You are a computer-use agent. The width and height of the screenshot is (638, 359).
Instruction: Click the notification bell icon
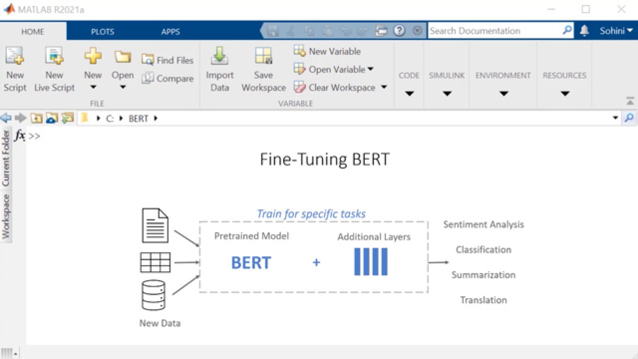pos(585,31)
